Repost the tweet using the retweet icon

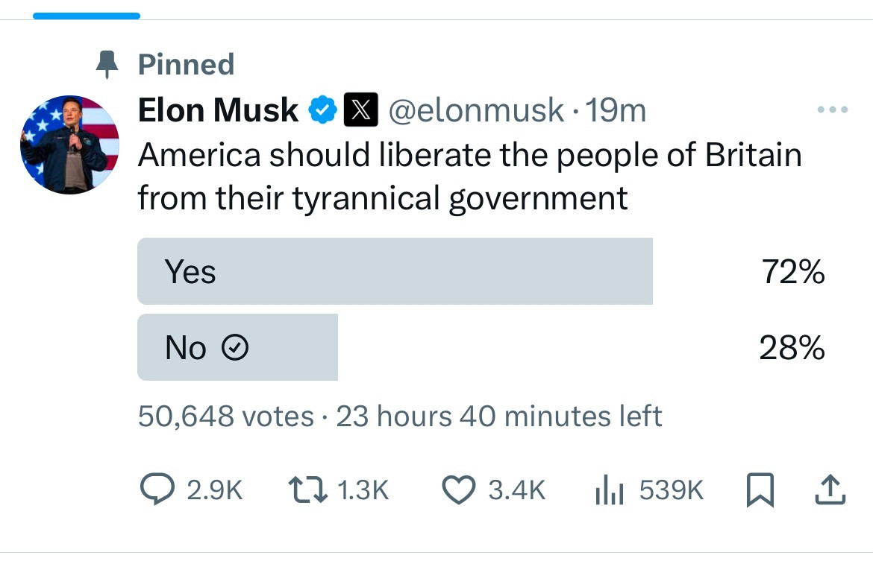pyautogui.click(x=307, y=490)
